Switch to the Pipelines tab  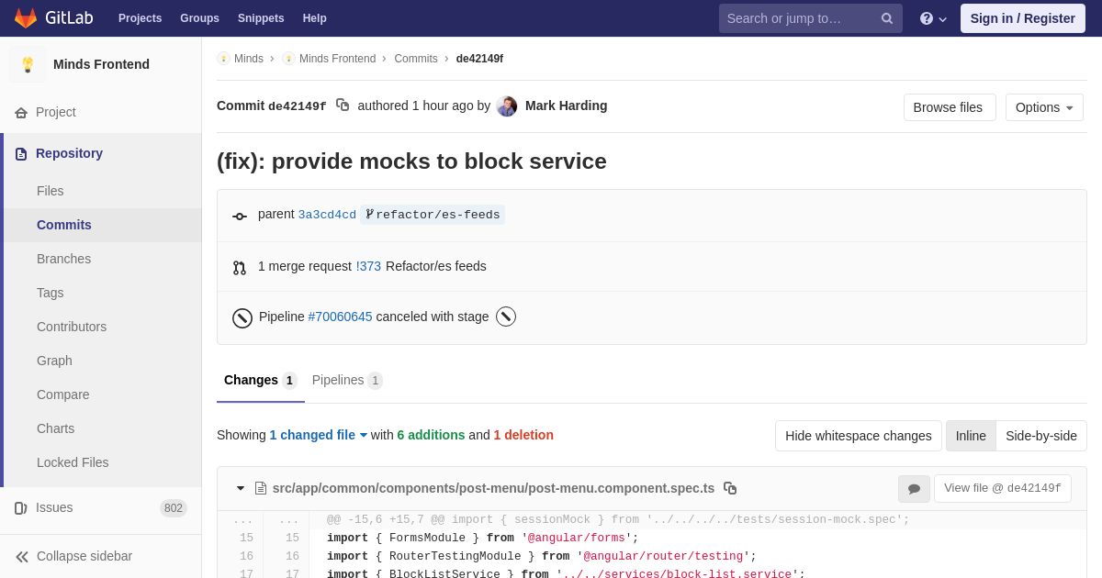point(347,380)
